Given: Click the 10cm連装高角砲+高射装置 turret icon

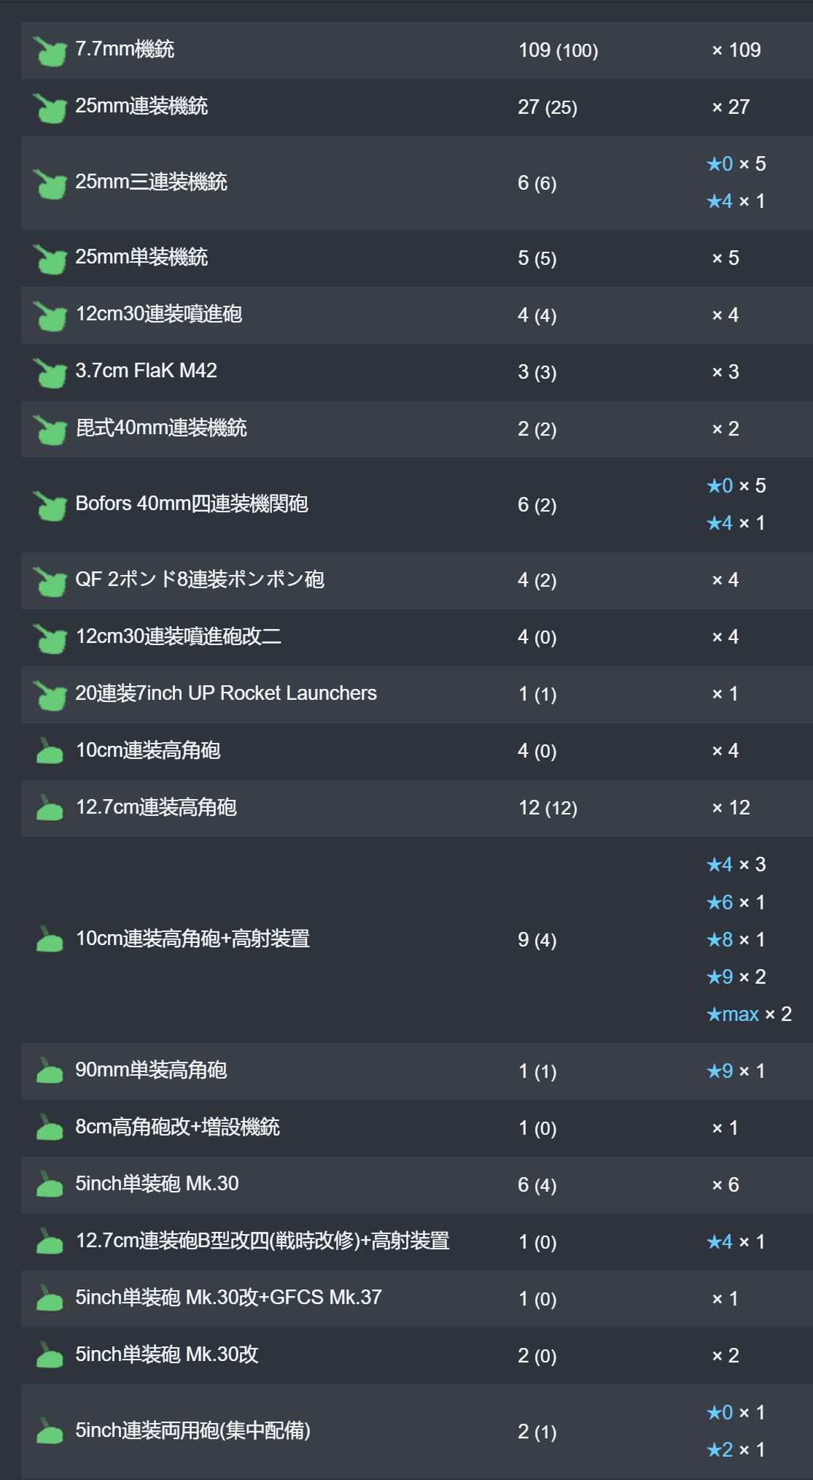Looking at the screenshot, I should pos(50,939).
